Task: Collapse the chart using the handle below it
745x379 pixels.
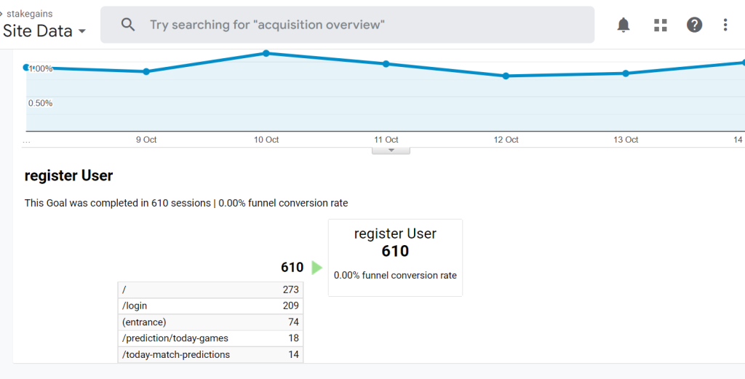Action: [x=391, y=151]
